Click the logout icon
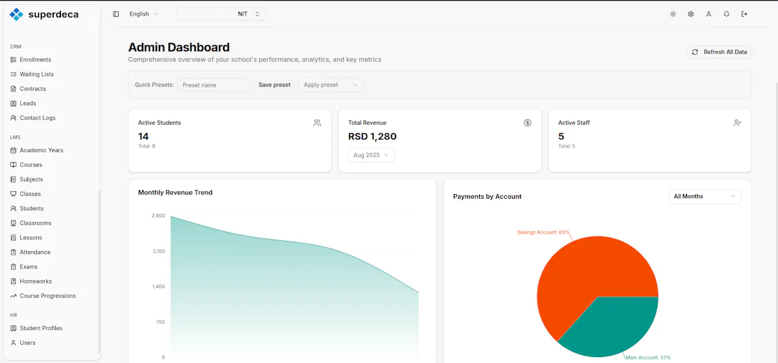This screenshot has width=778, height=363. tap(744, 14)
